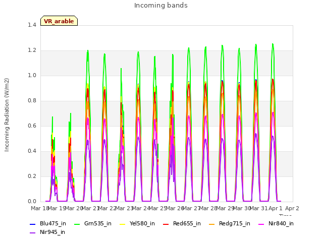Click the 1.4 y-axis tick label

(32, 25)
